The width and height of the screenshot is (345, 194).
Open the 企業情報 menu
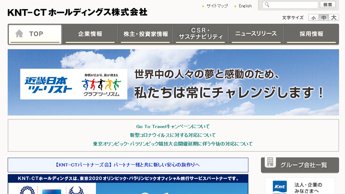90,34
